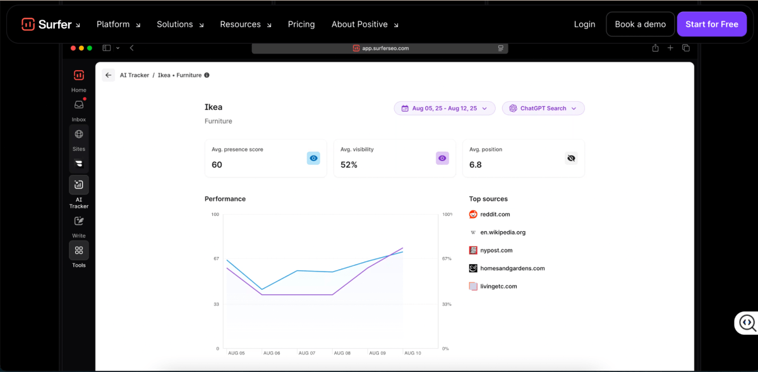
Task: Open the Aug 05, 25 - Aug 12, 25 date dropdown
Action: tap(445, 109)
